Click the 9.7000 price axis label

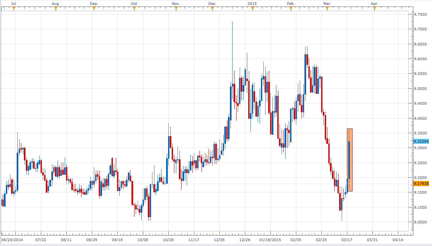coord(420,29)
